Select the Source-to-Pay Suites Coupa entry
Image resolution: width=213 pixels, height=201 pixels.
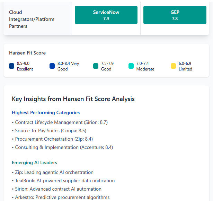pyautogui.click(x=51, y=131)
